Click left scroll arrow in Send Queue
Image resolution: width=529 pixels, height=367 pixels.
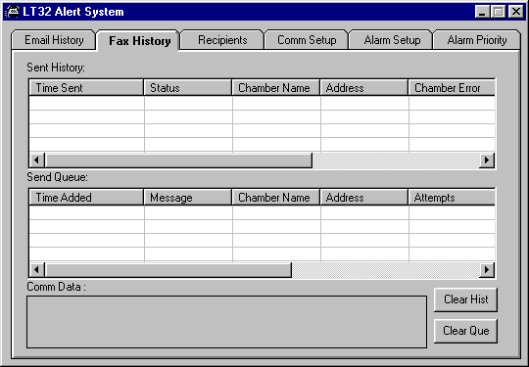[x=37, y=269]
